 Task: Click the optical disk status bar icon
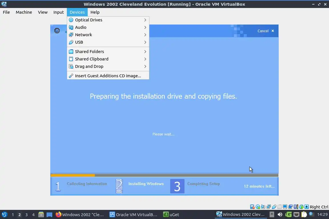point(258,207)
